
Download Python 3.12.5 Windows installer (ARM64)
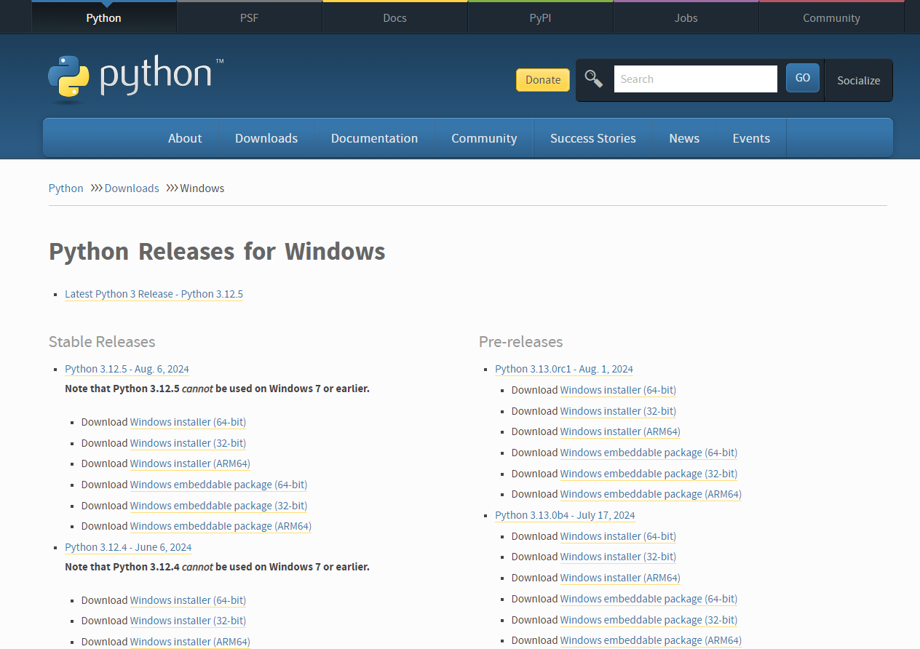tap(190, 463)
